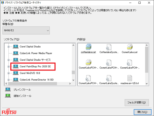Image resolution: width=154 pixels, height=116 pixels.
Task: Select the coffeelake.cat file icon
Action: (x=88, y=47)
